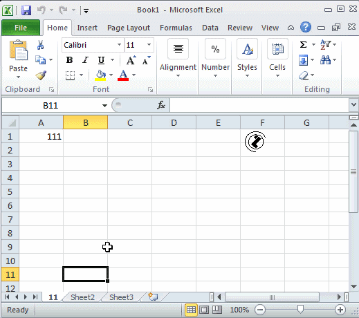Viewport: 359px width, 318px height.
Task: Open Find & Select binoculars icon
Action: point(325,60)
